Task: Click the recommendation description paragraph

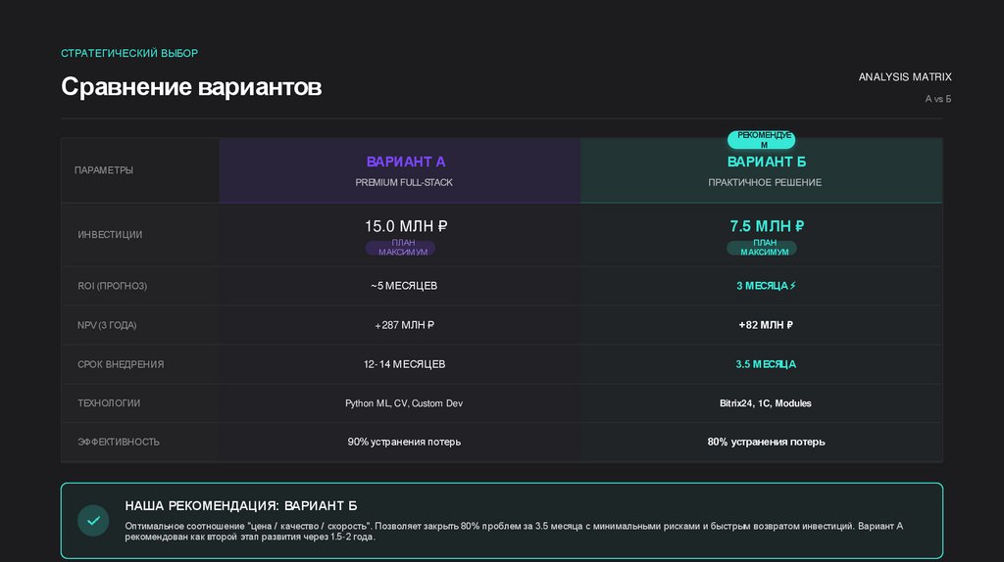Action: [x=514, y=532]
